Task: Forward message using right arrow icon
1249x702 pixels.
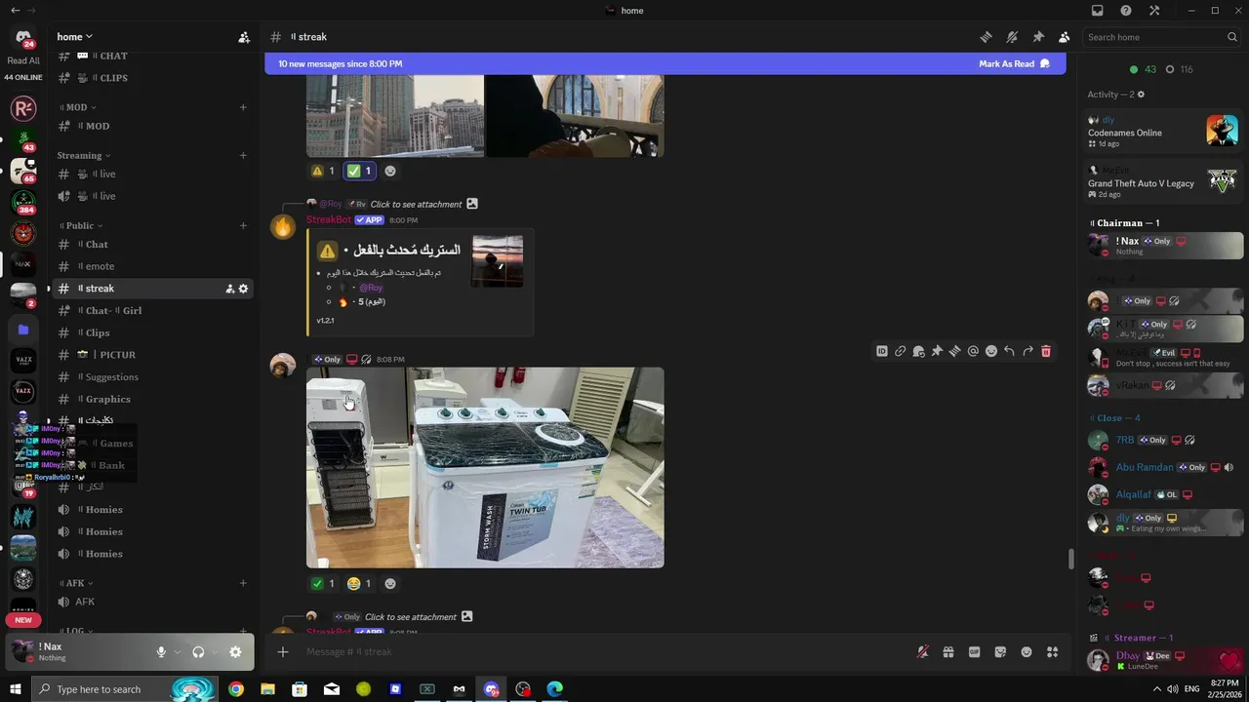Action: click(1027, 351)
